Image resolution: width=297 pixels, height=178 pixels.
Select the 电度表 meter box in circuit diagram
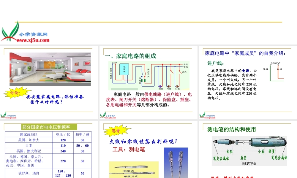[124, 69]
